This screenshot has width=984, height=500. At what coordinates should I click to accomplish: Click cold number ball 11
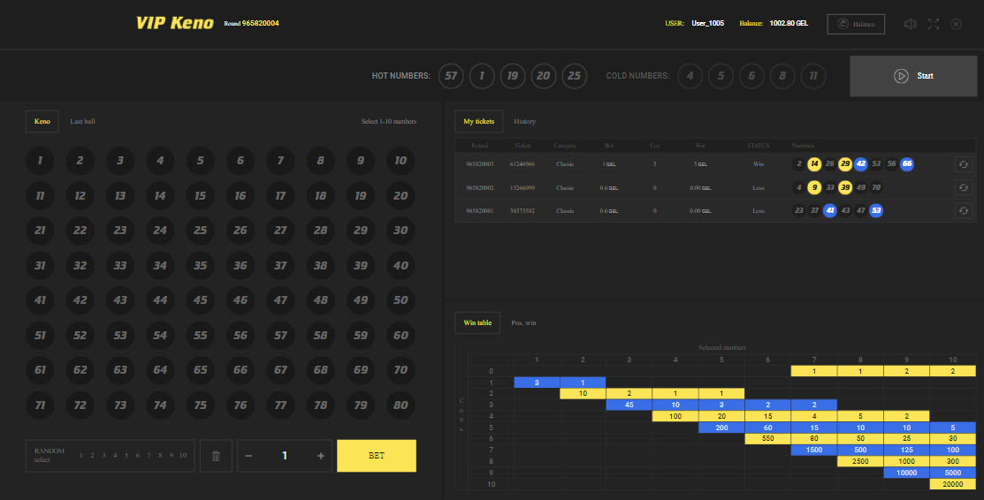pos(813,76)
